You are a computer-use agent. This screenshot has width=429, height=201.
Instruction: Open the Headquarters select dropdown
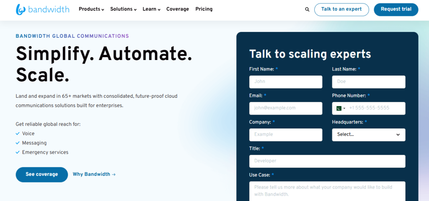(x=369, y=135)
